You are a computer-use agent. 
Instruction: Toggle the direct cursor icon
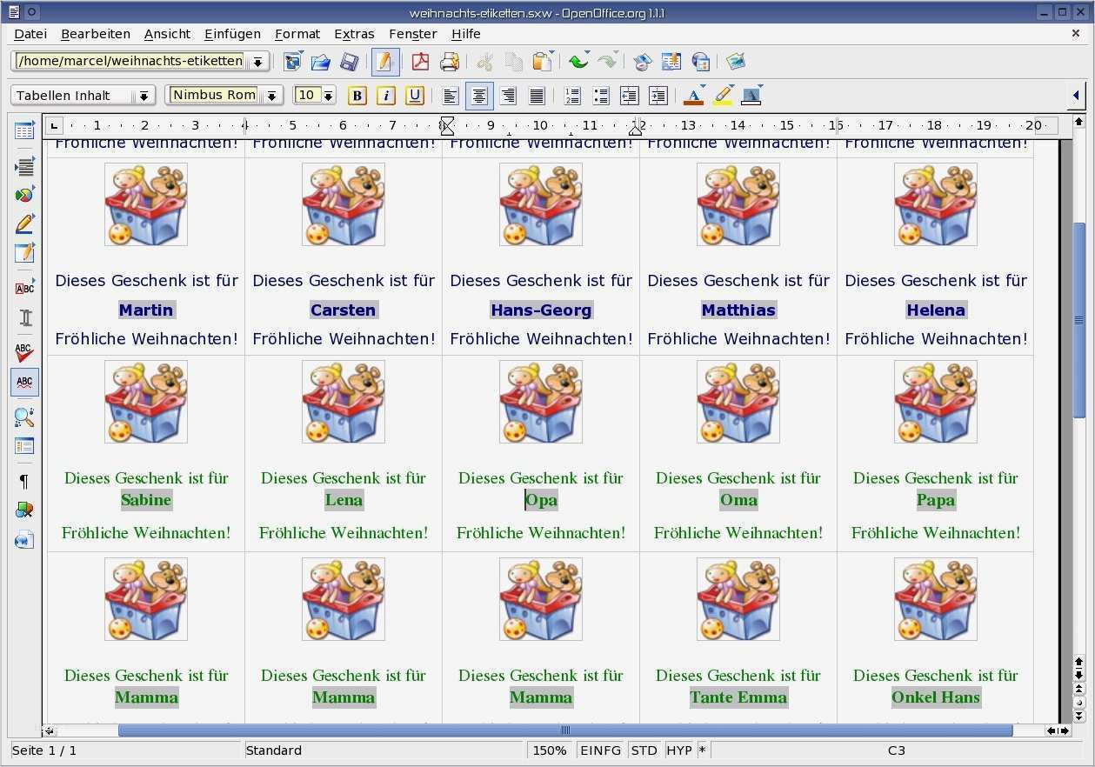pyautogui.click(x=24, y=317)
